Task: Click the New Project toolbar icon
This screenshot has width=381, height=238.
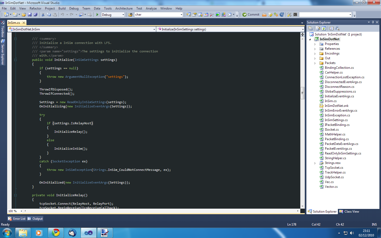Action: [6, 15]
